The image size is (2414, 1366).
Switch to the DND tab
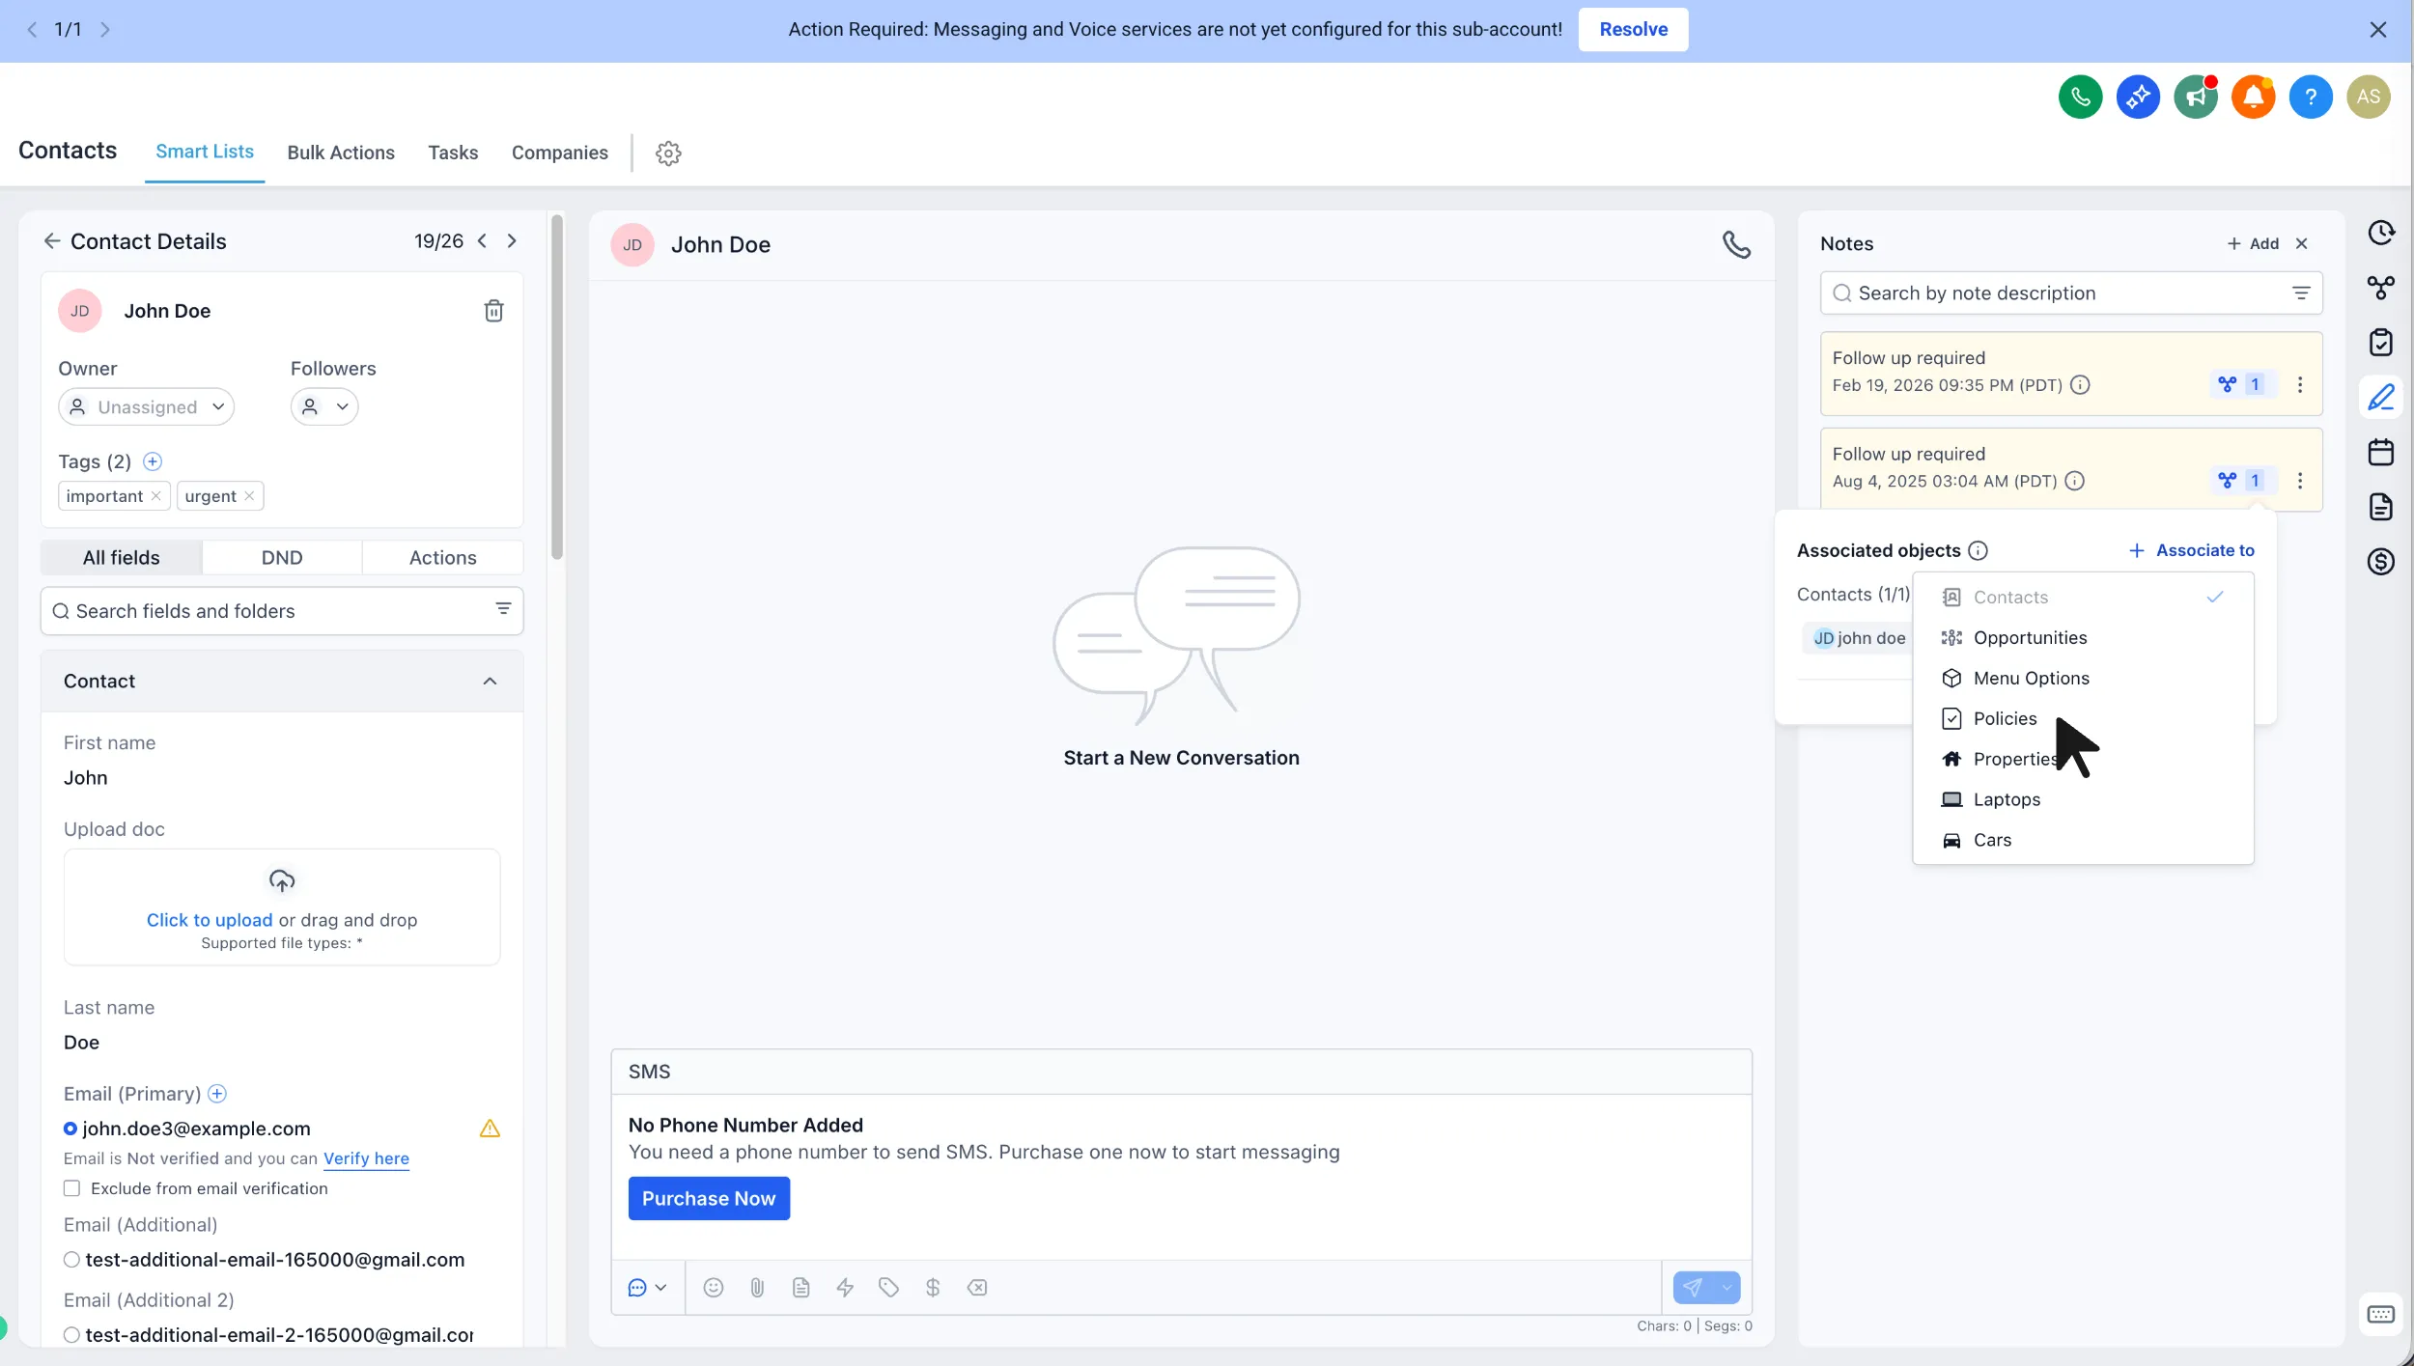click(282, 558)
